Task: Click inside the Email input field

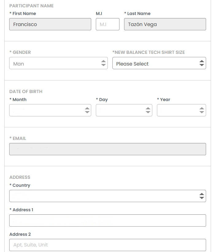Action: (x=107, y=149)
